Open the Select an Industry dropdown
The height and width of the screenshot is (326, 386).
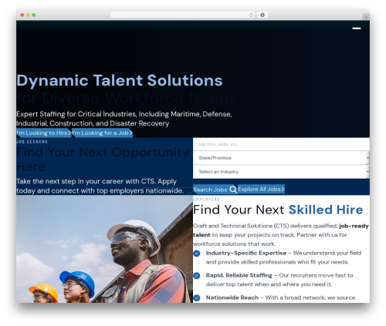coord(281,172)
